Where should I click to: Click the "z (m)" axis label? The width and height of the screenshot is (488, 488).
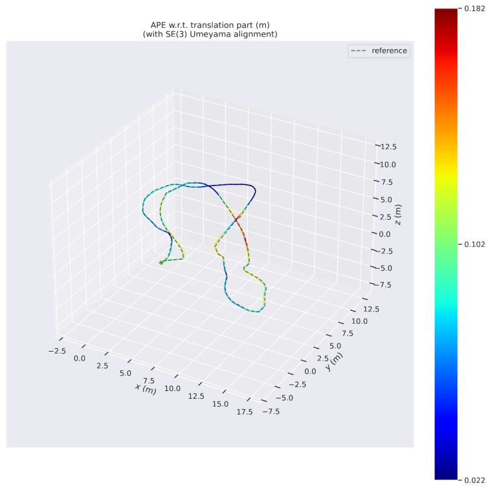398,215
